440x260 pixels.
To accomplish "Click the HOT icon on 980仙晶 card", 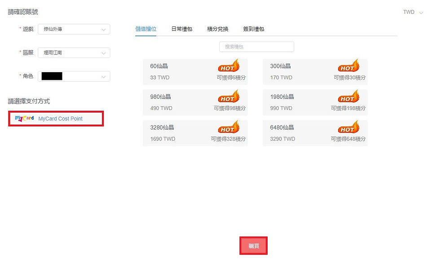I will (229, 96).
